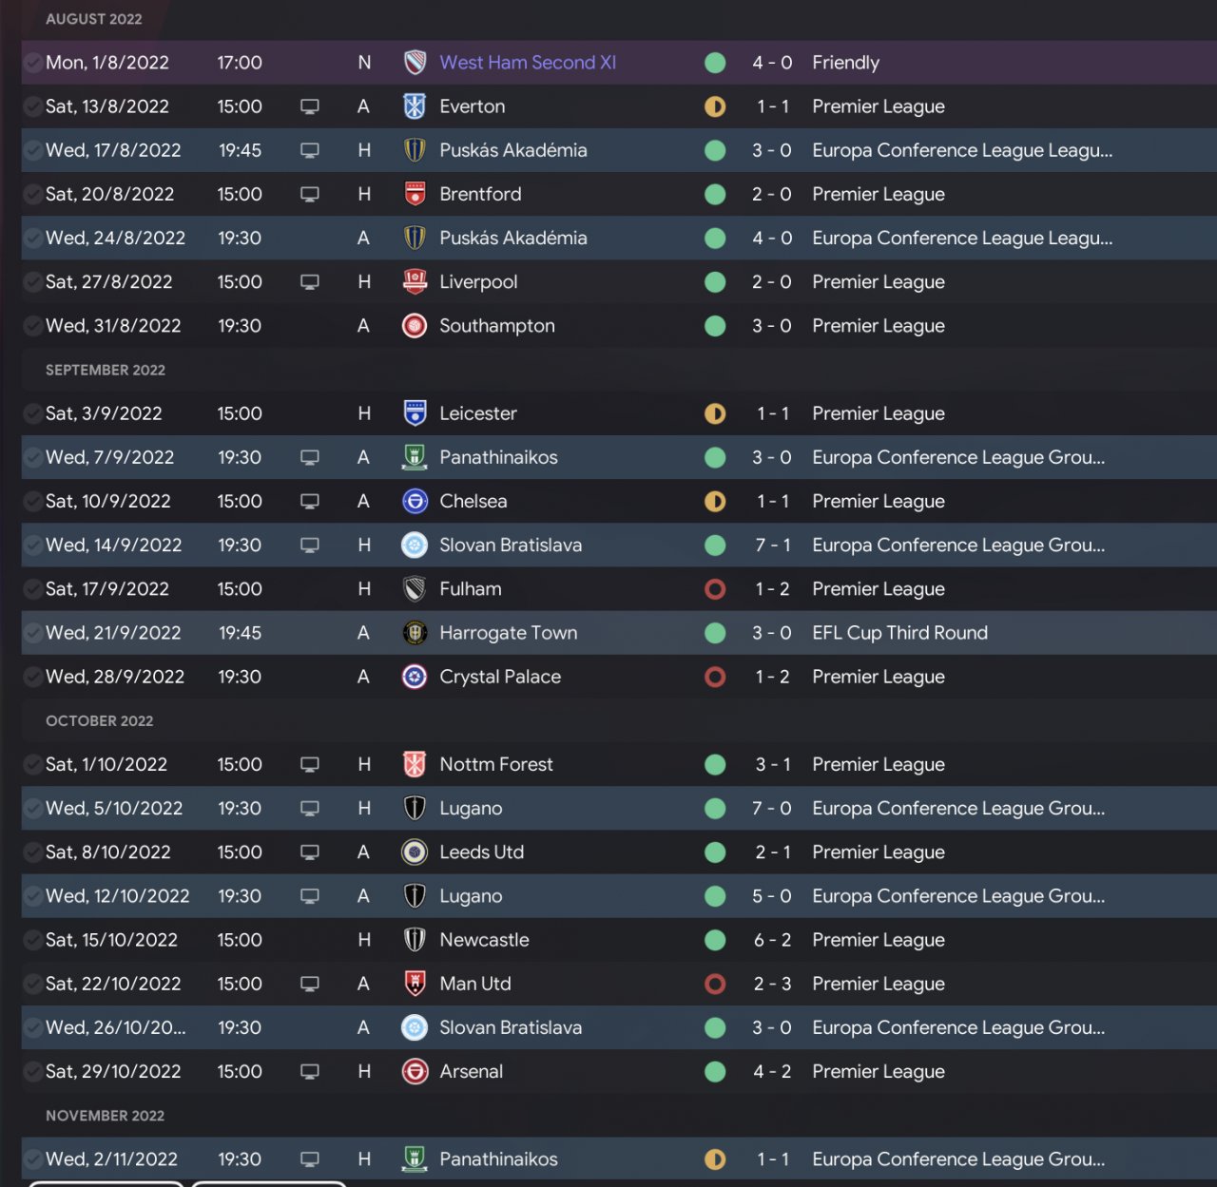Click the Brentford club crest

(415, 194)
